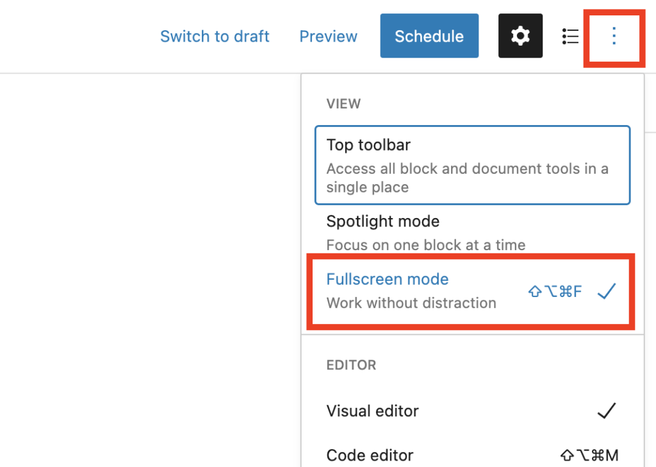The height and width of the screenshot is (467, 656).
Task: Open the three-dot Options menu
Action: coord(614,36)
